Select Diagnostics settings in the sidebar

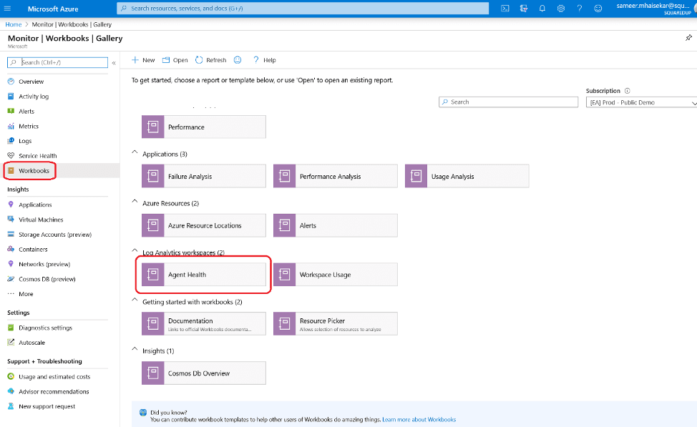pos(45,328)
